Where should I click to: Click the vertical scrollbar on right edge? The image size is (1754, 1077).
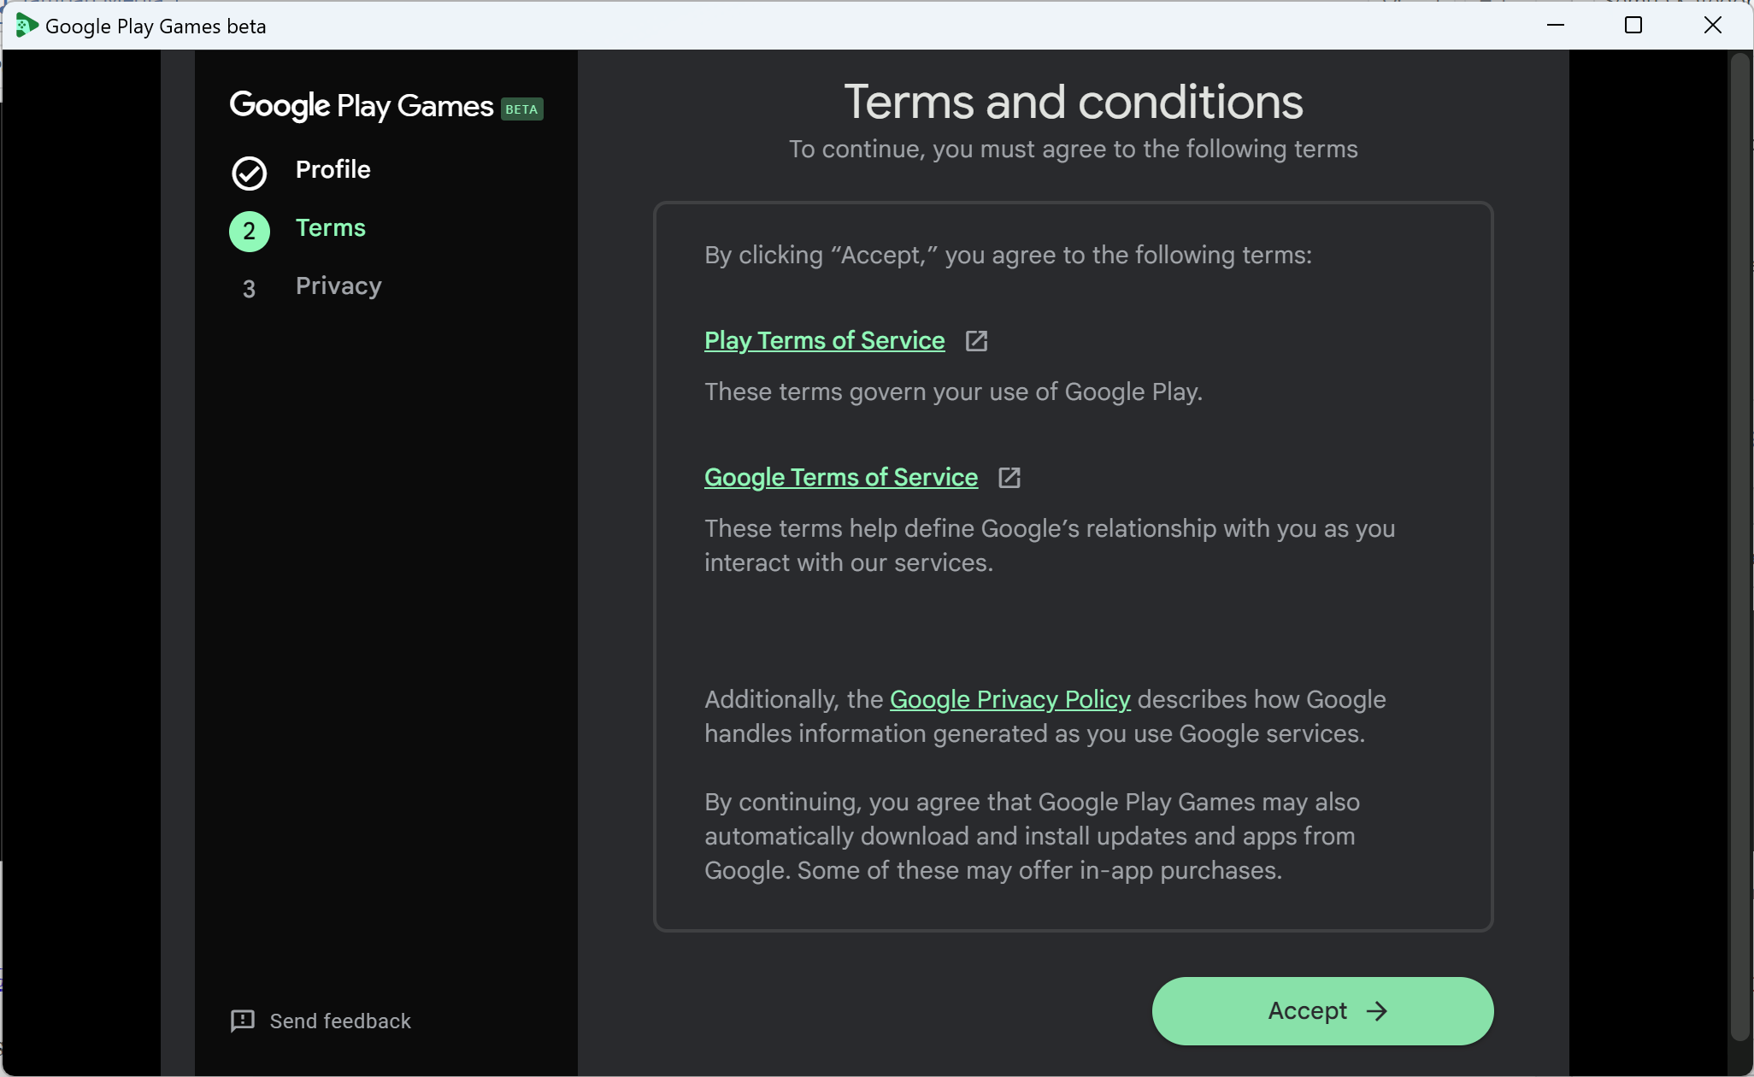1739,547
